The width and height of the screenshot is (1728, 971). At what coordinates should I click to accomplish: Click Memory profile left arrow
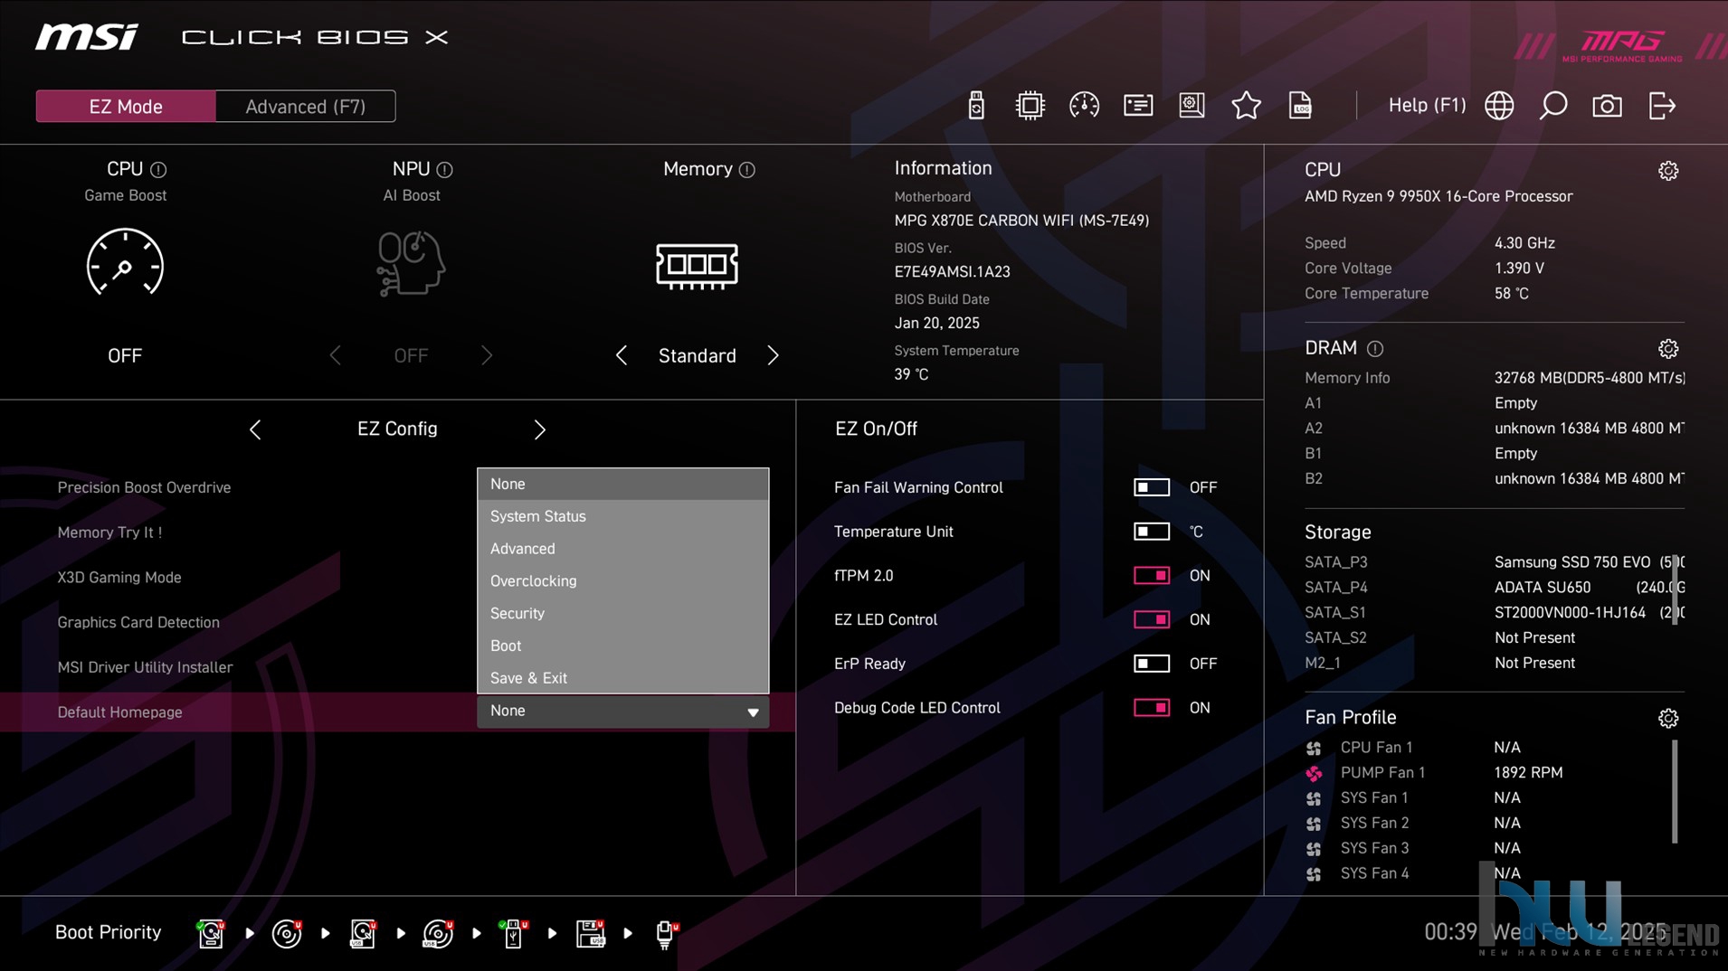point(621,356)
